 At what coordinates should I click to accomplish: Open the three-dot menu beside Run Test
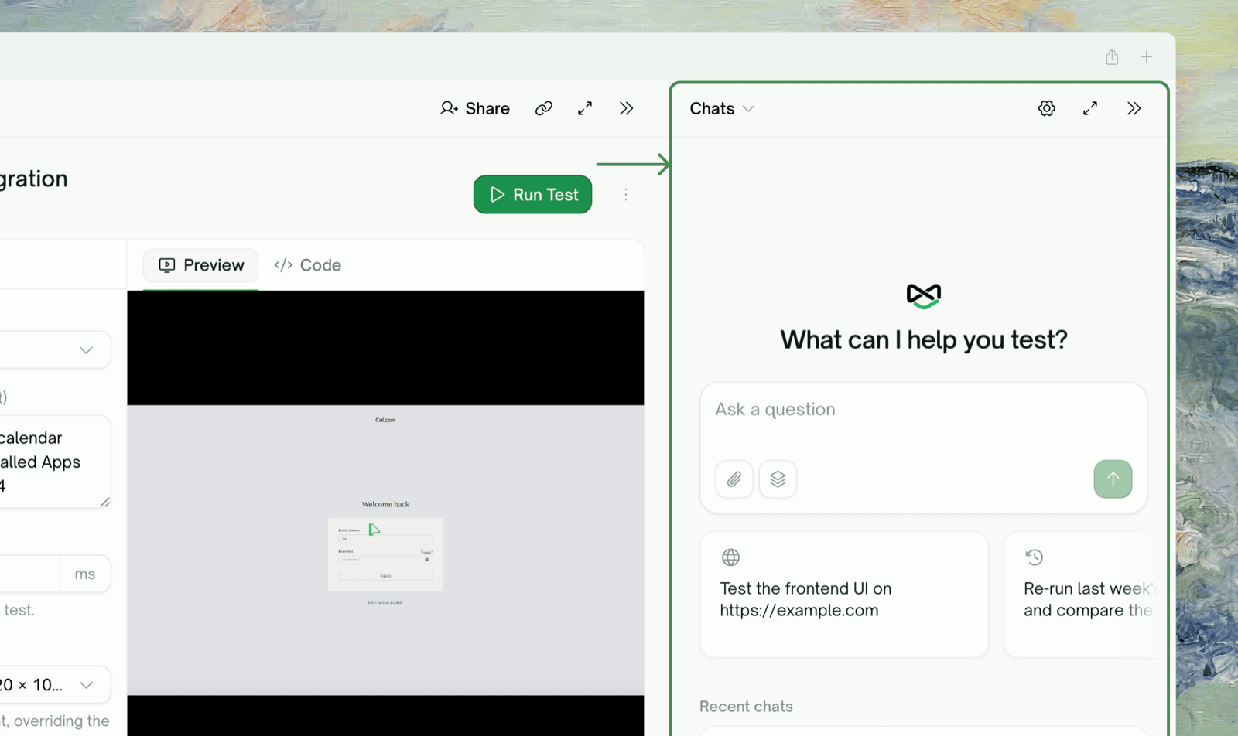pos(626,195)
